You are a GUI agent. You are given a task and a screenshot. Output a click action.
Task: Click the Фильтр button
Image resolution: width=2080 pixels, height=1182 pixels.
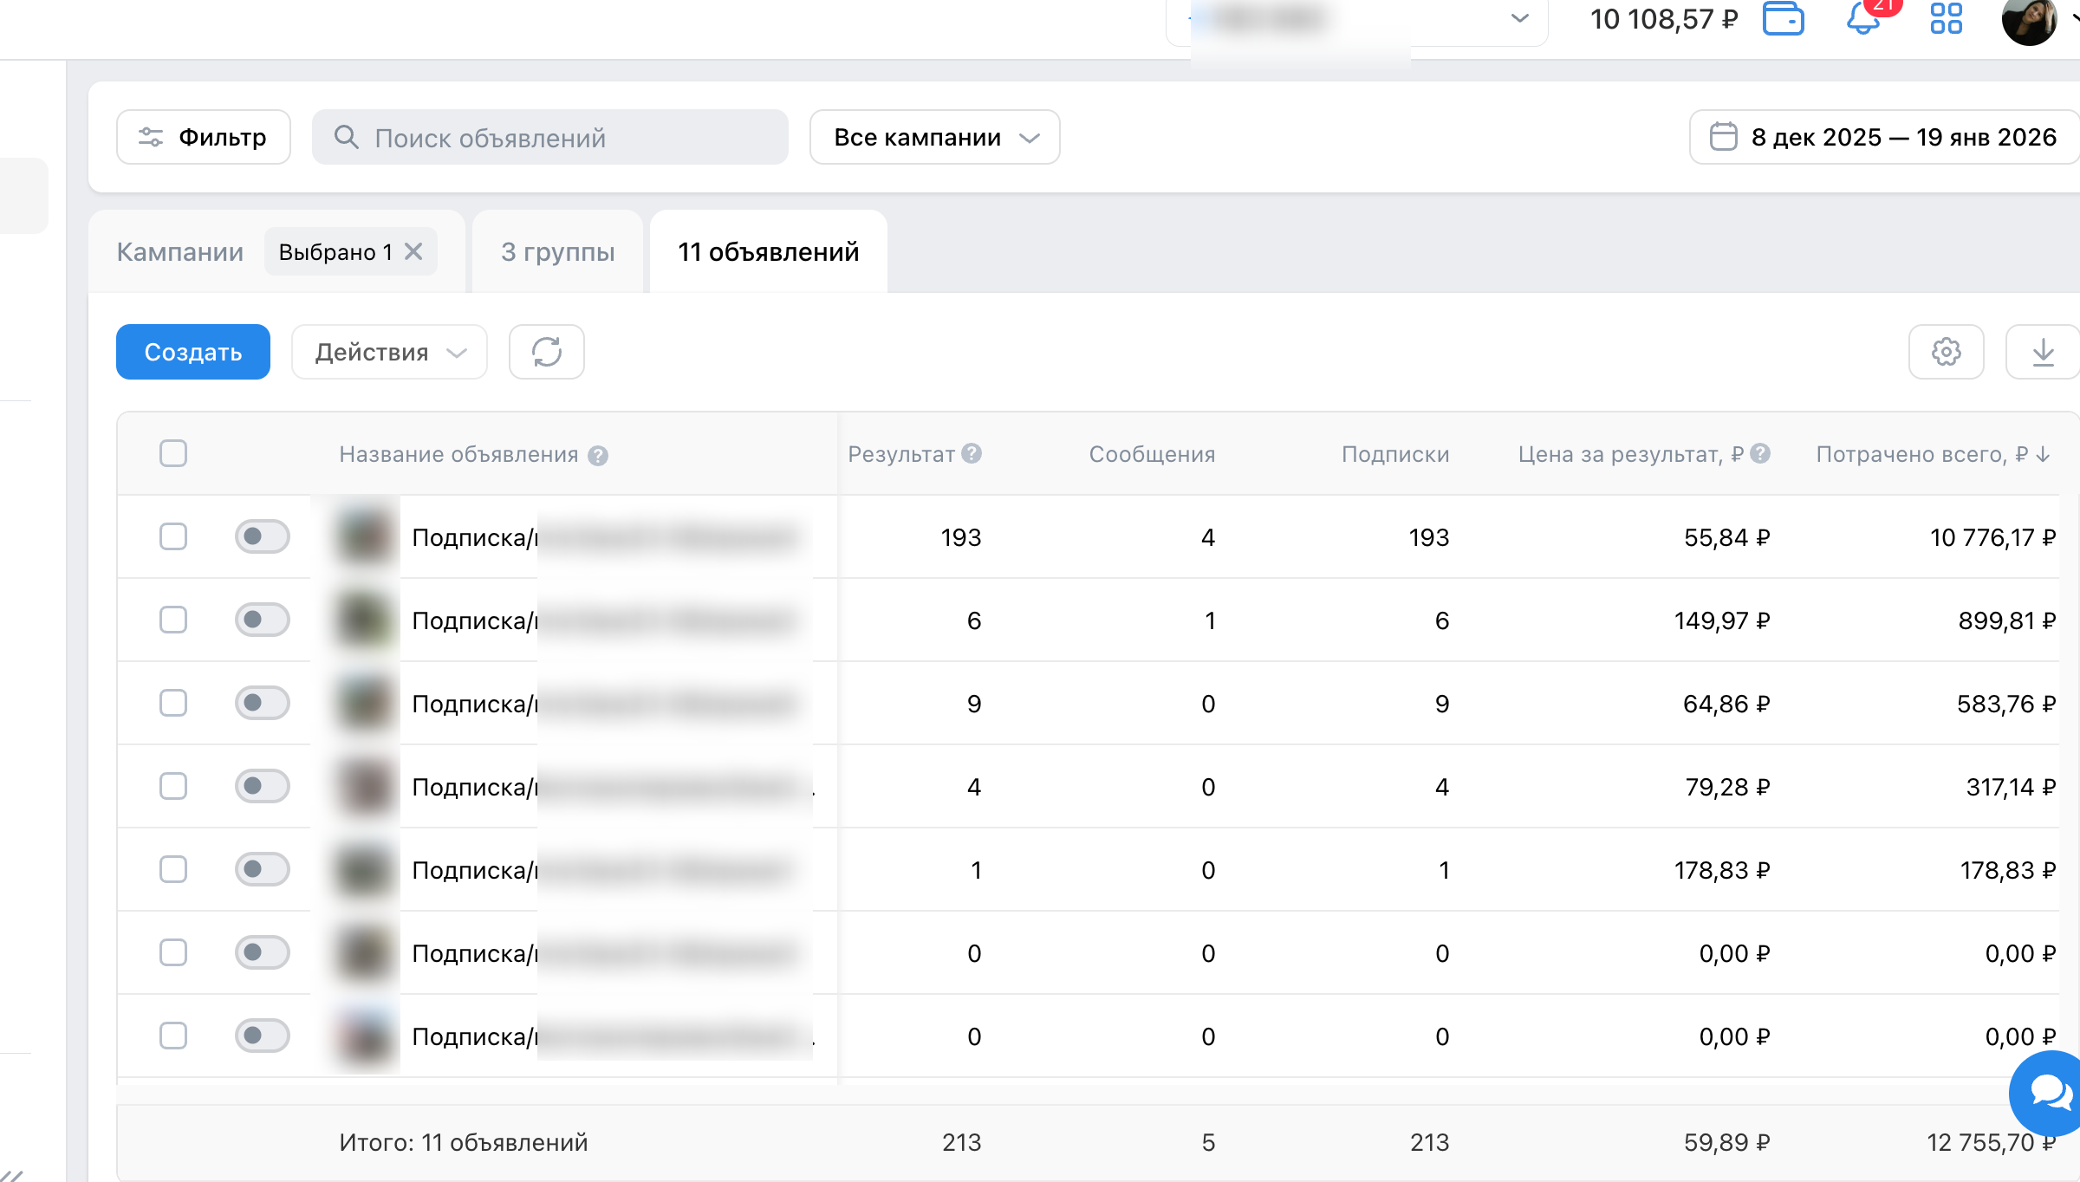tap(204, 137)
